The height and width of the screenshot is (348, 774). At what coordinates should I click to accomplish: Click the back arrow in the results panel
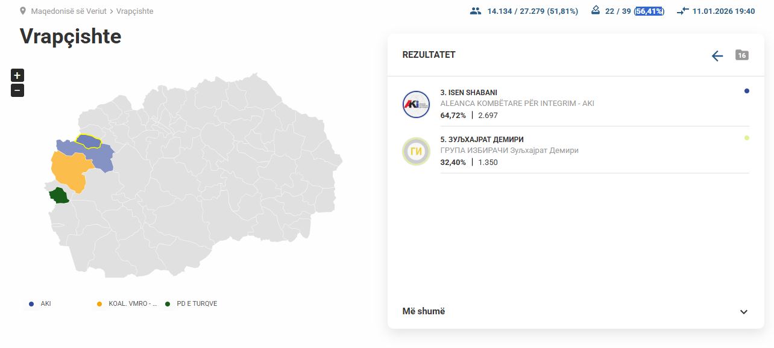click(717, 56)
